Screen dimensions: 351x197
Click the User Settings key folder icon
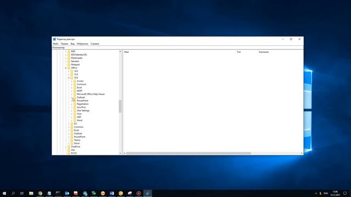click(x=75, y=111)
